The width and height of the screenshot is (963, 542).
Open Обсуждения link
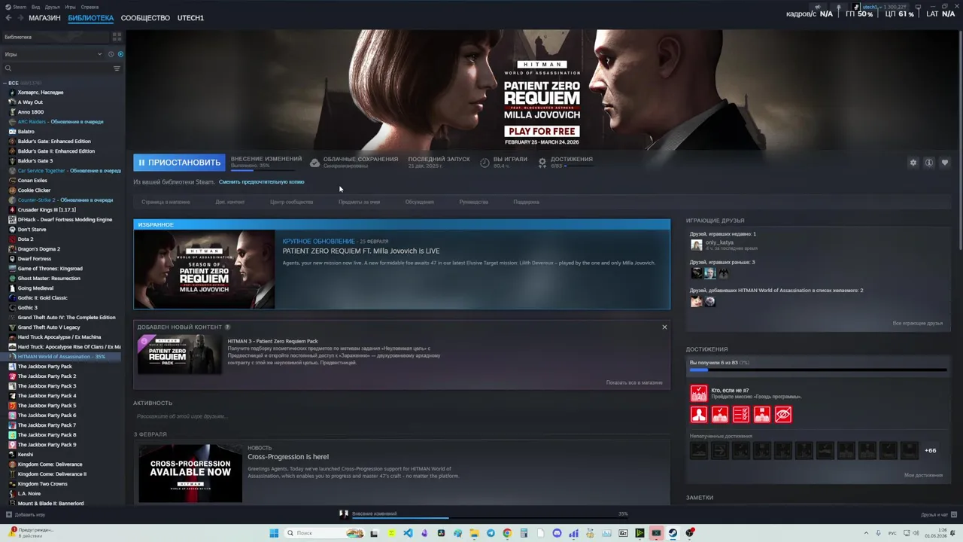coord(419,202)
